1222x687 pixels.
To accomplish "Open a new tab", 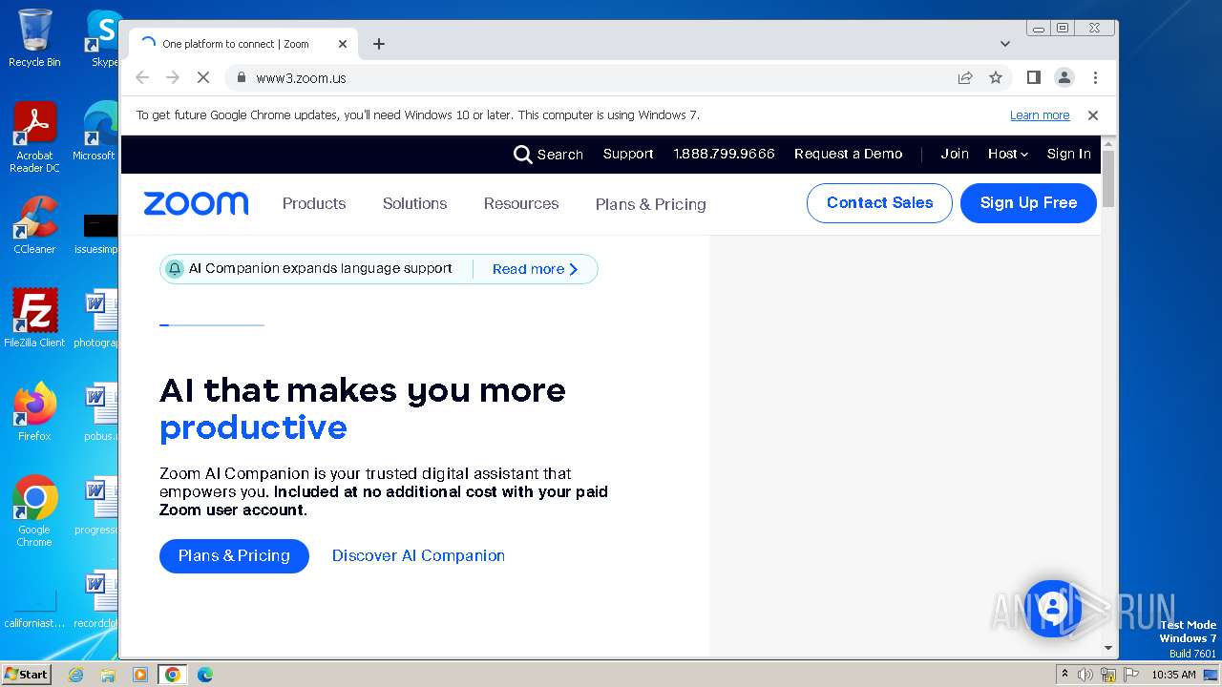I will coord(379,44).
